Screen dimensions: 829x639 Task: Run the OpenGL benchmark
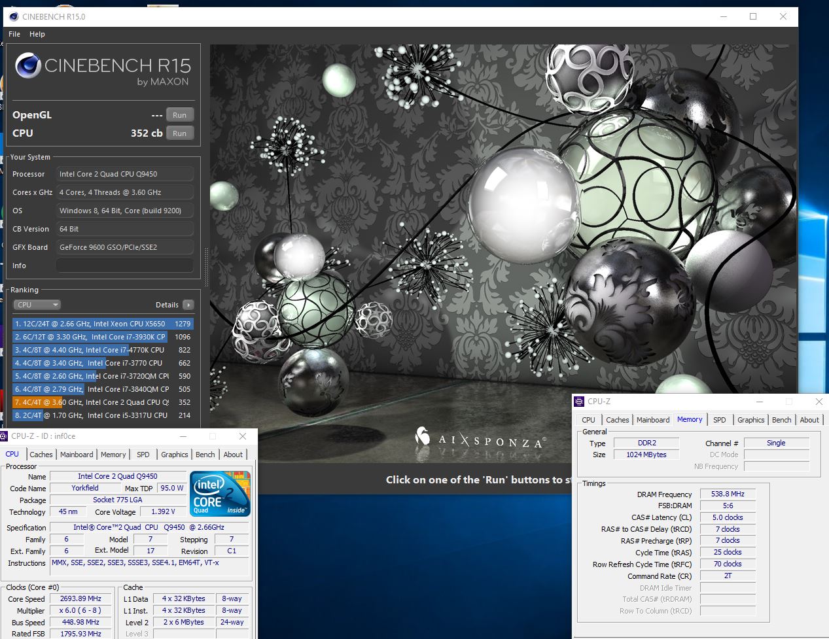pos(180,115)
